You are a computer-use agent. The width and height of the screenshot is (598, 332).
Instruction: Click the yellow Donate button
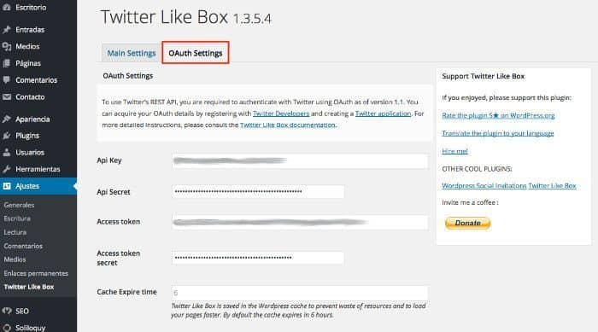click(x=467, y=223)
